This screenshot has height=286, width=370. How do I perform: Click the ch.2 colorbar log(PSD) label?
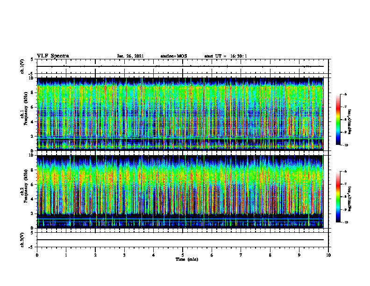[350, 199]
